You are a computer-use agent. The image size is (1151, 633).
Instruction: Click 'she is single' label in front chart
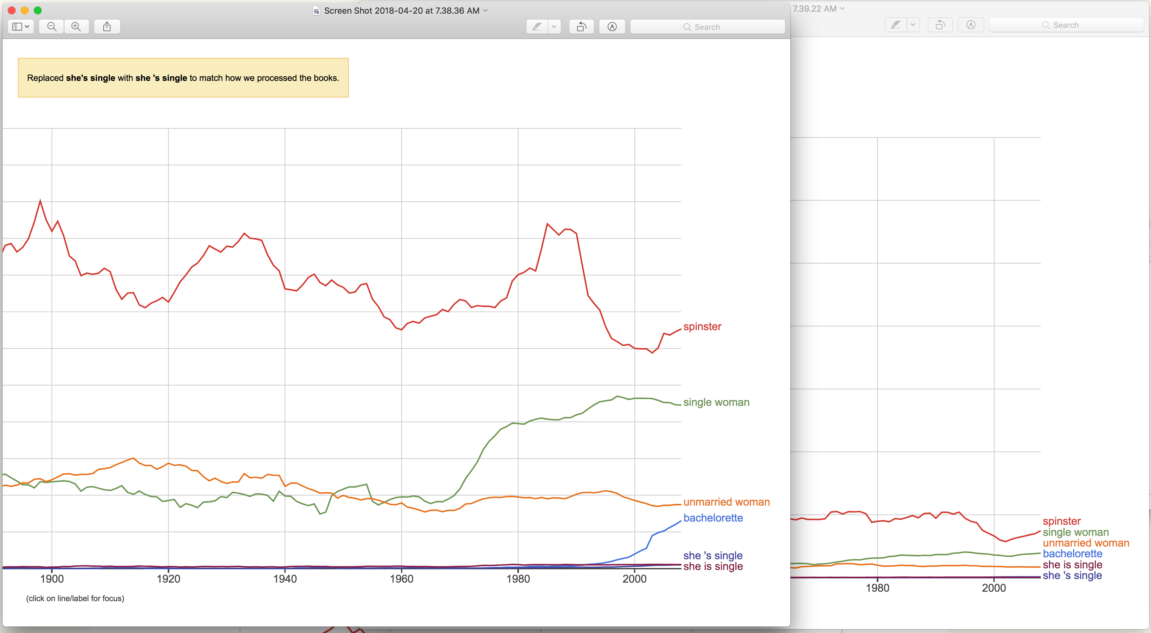[713, 566]
